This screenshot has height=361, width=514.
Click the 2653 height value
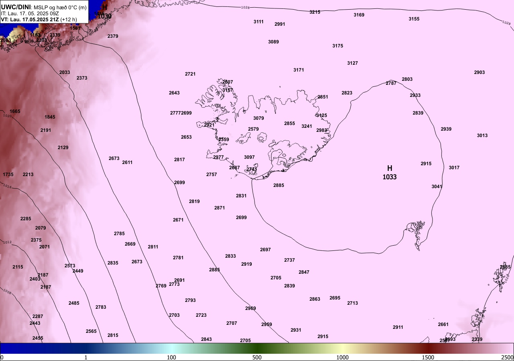pyautogui.click(x=186, y=137)
